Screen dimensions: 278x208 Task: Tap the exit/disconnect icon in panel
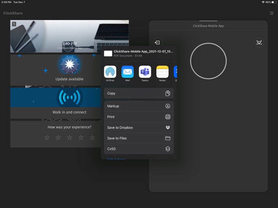click(x=157, y=42)
